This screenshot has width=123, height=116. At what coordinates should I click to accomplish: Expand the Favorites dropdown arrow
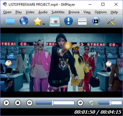[x=44, y=24]
